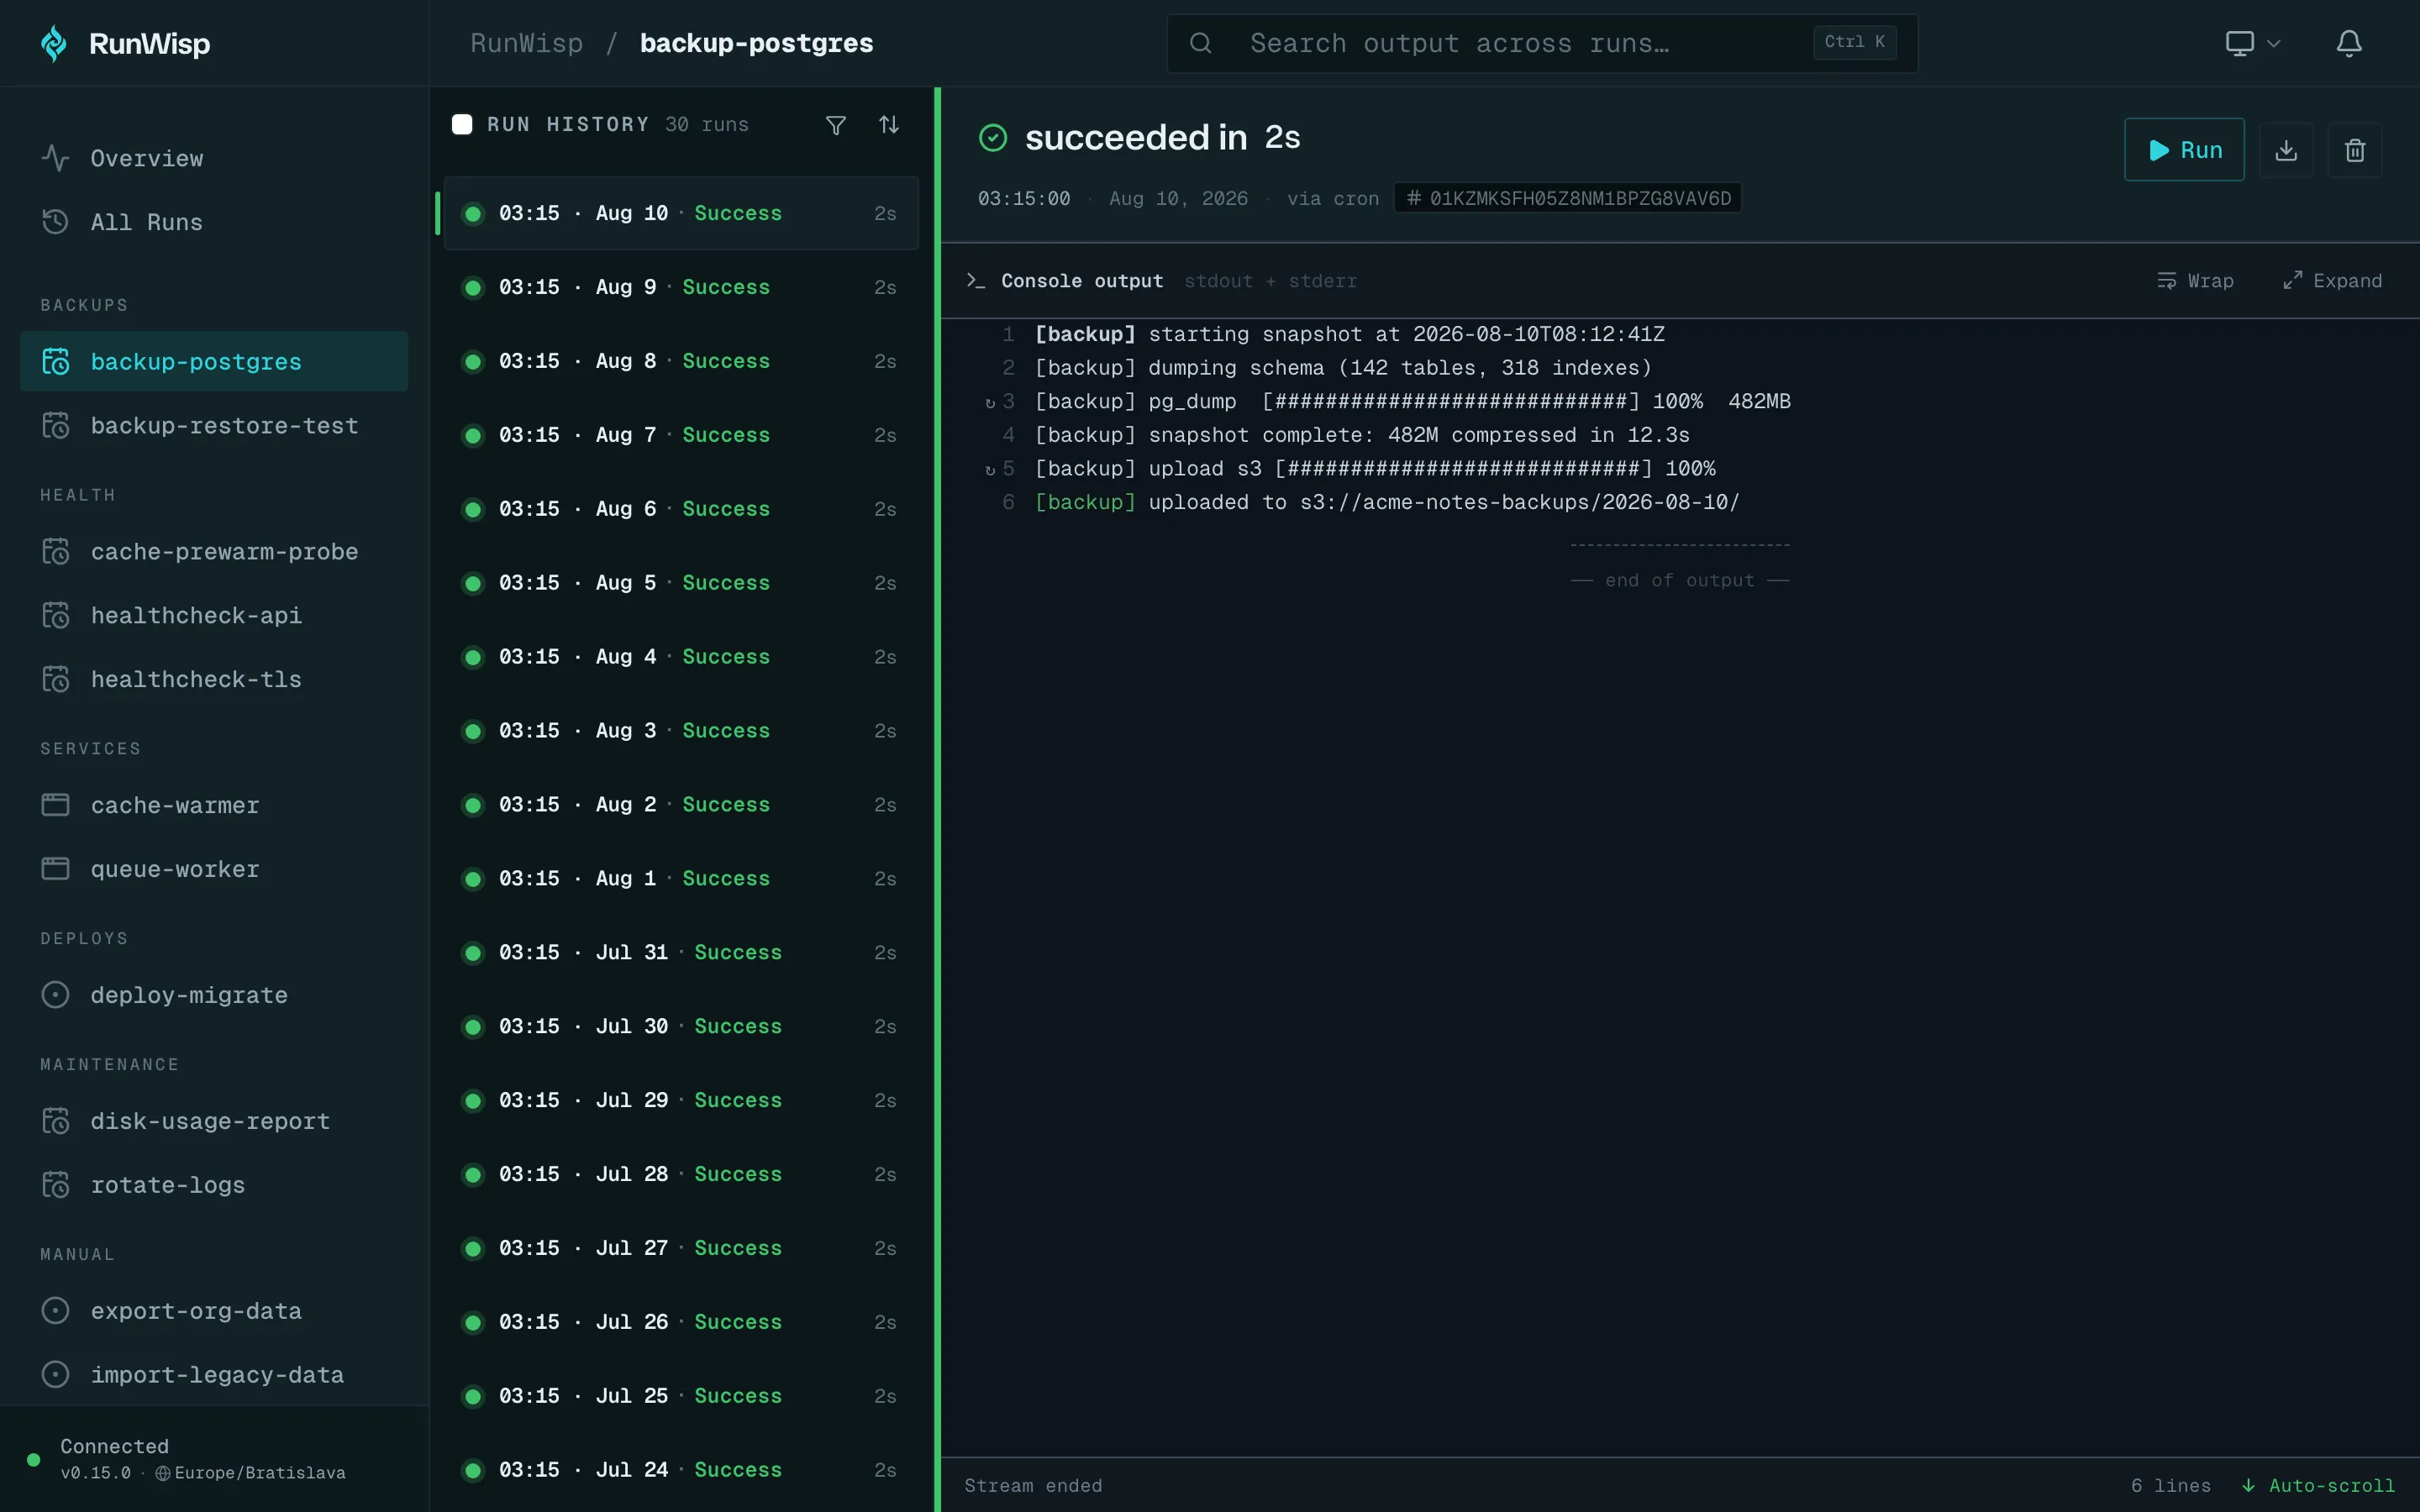2420x1512 pixels.
Task: Click the console output terminal icon
Action: (x=976, y=281)
